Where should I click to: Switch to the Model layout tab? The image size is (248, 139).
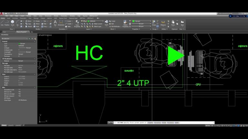pyautogui.click(x=4, y=125)
